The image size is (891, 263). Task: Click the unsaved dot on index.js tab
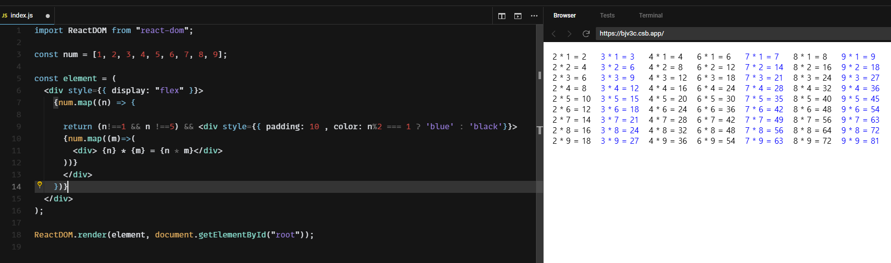click(48, 16)
